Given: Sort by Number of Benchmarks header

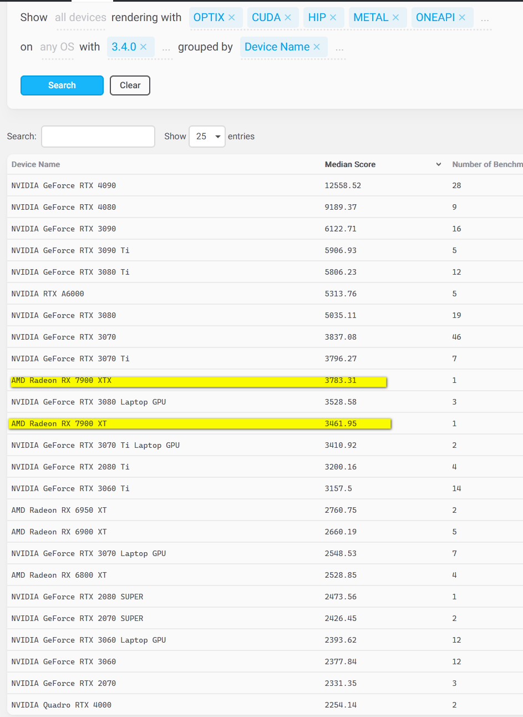Looking at the screenshot, I should [487, 164].
